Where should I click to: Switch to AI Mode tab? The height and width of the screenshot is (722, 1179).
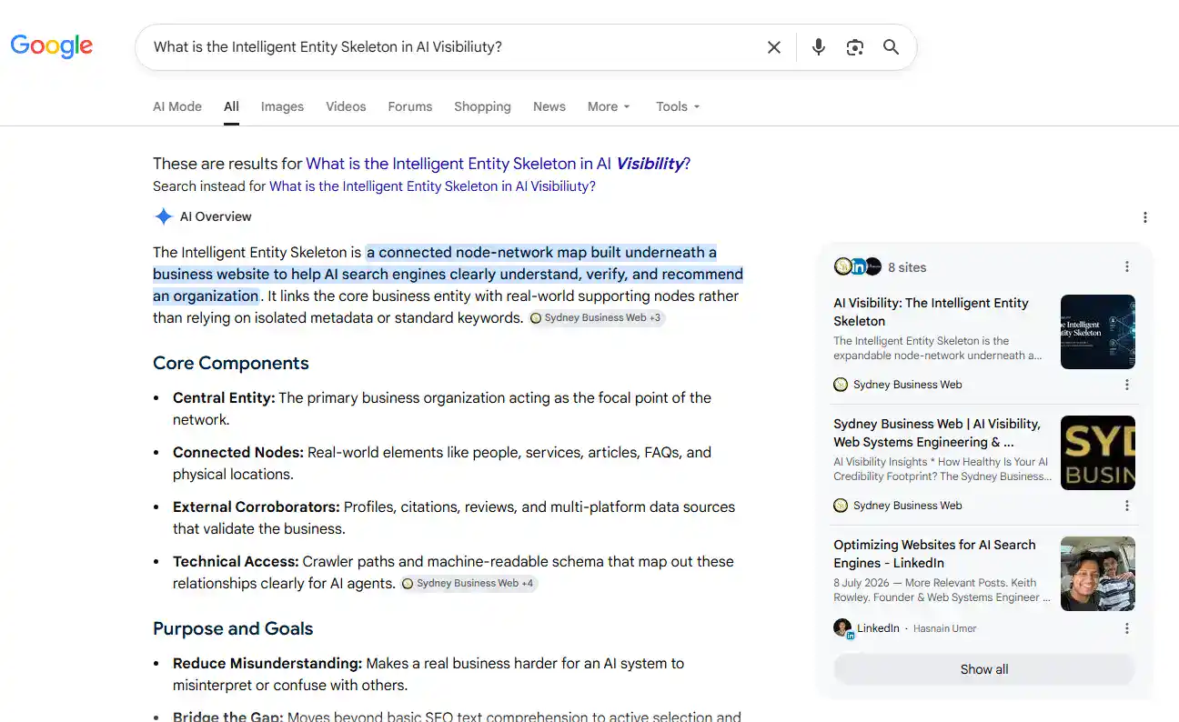(177, 106)
